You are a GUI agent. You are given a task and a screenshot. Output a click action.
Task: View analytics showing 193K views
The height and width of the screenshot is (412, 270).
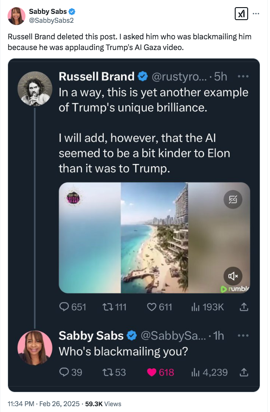(x=207, y=307)
